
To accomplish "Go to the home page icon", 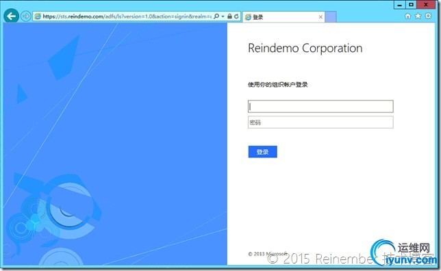I will tap(407, 16).
